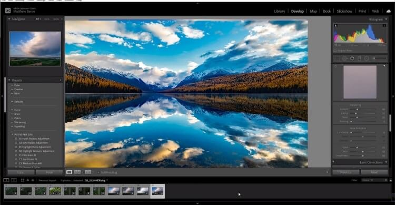Screen dimensions: 395x205
Task: Collapse the Presets panel
Action: pos(9,80)
